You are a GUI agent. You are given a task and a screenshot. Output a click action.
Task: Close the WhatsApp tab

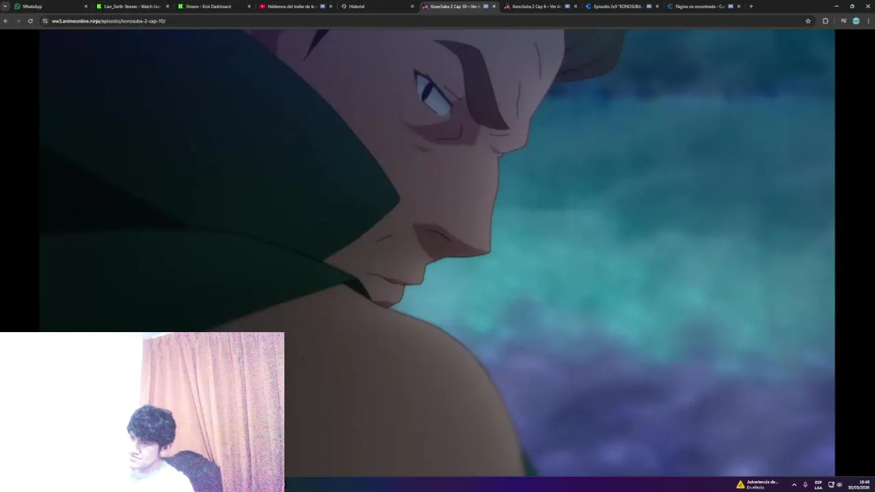pyautogui.click(x=85, y=6)
